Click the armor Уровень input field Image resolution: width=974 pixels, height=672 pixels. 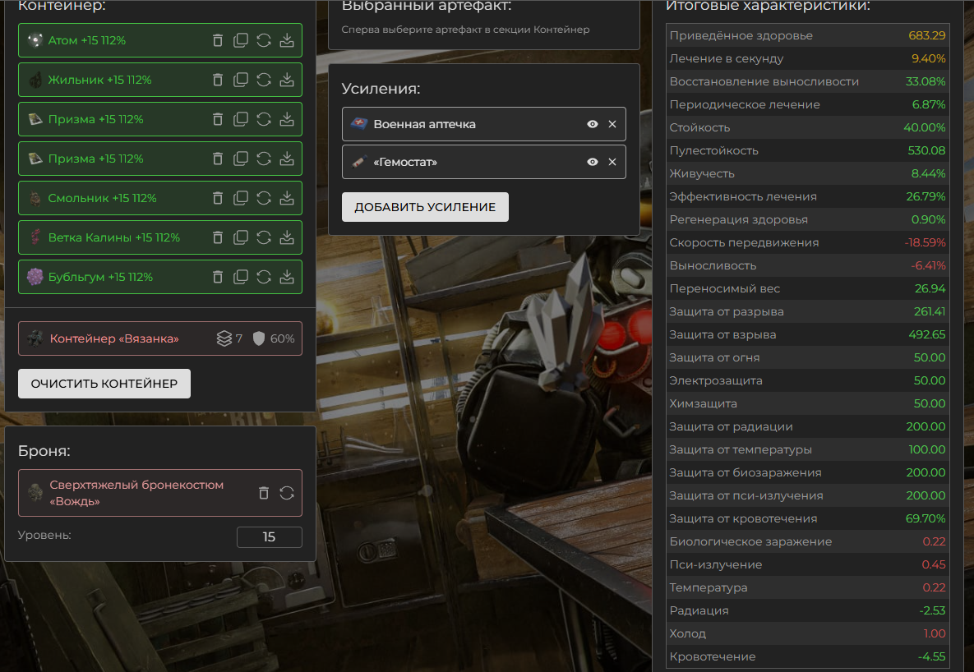[269, 537]
